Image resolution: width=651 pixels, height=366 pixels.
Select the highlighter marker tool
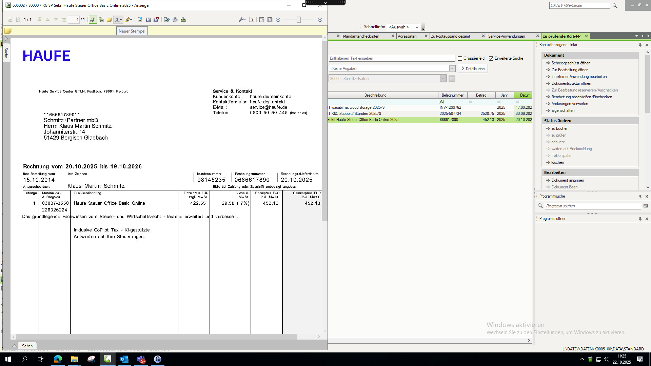pos(128,20)
